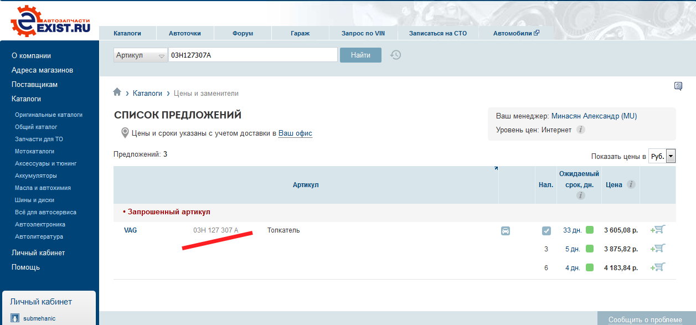Click the Exist.ru logo
696x325 pixels.
50,21
